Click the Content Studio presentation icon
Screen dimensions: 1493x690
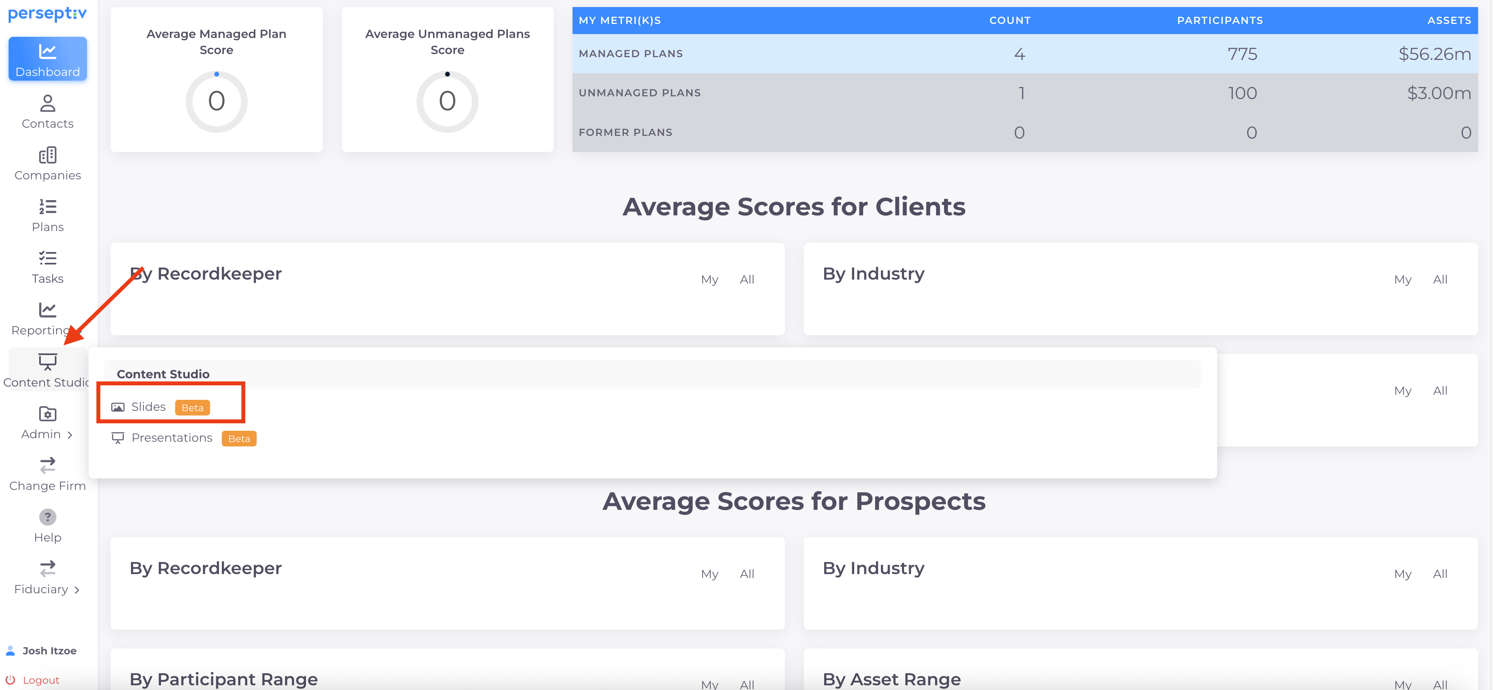pyautogui.click(x=47, y=361)
